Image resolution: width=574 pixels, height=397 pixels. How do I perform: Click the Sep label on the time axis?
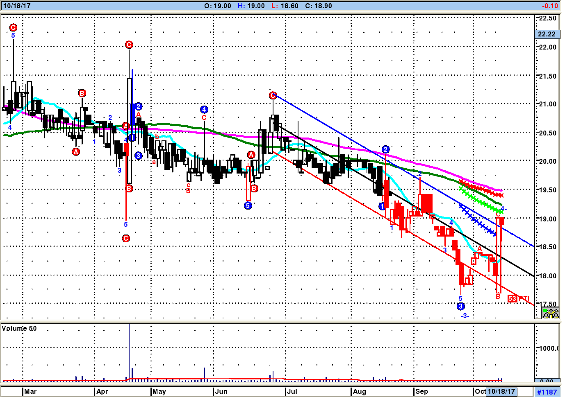point(421,391)
